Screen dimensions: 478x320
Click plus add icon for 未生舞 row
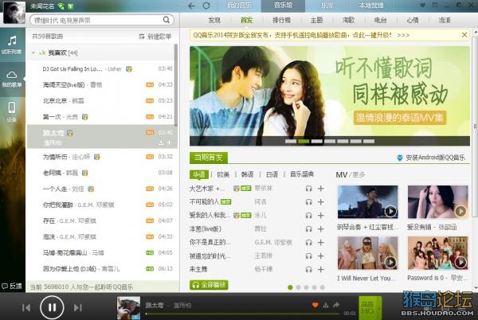pos(321,270)
